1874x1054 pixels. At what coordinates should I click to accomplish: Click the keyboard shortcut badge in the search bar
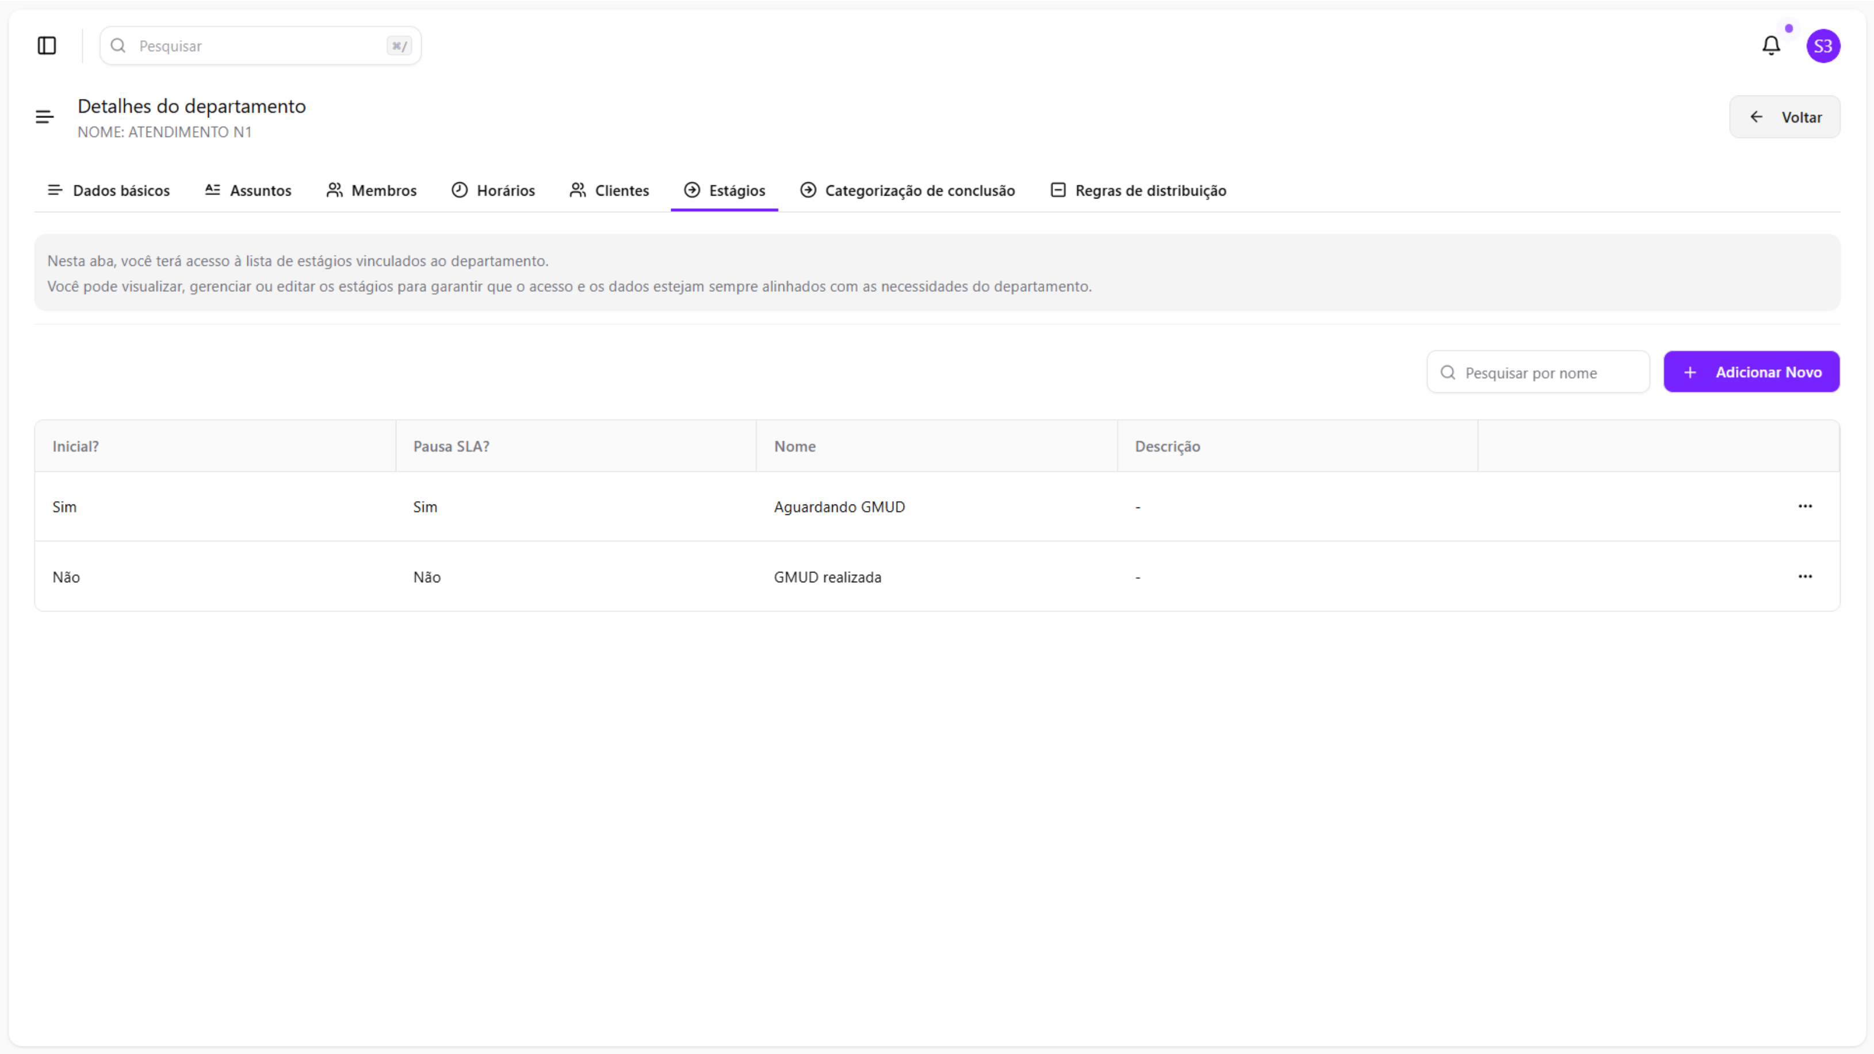click(399, 46)
